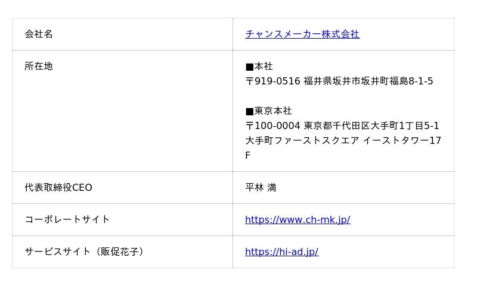Click the サービスサイト（販促花子） row label

click(x=85, y=252)
